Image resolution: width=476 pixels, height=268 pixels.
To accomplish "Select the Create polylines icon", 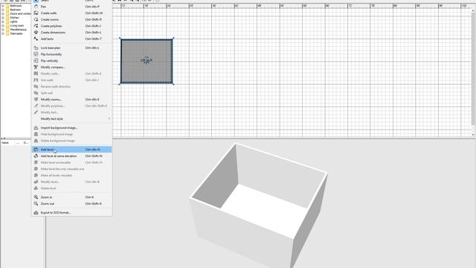I will (x=36, y=26).
